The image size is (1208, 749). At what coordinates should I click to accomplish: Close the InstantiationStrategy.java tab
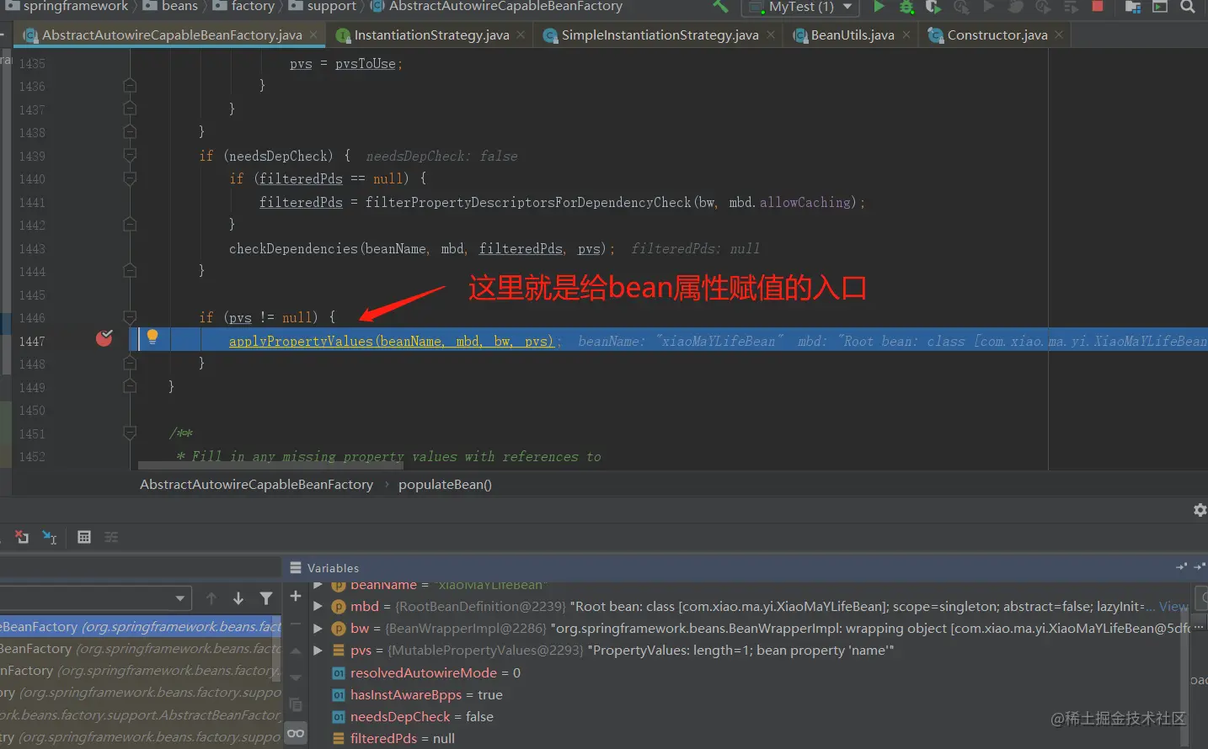pos(521,35)
